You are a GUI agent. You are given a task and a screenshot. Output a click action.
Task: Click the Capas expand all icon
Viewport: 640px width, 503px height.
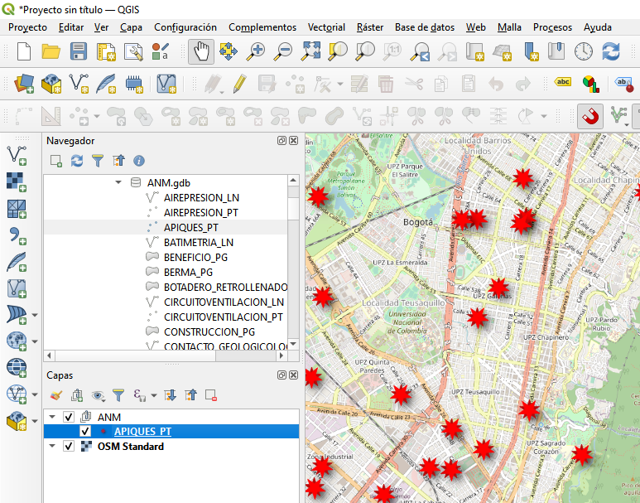[x=170, y=395]
